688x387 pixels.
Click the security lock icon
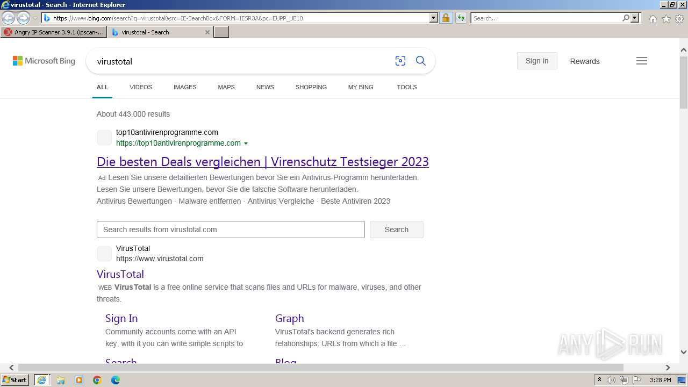[446, 18]
